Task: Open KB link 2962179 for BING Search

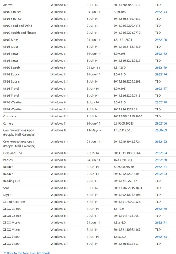Action: (161, 68)
